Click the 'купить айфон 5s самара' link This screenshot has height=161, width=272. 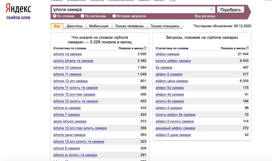click(176, 115)
